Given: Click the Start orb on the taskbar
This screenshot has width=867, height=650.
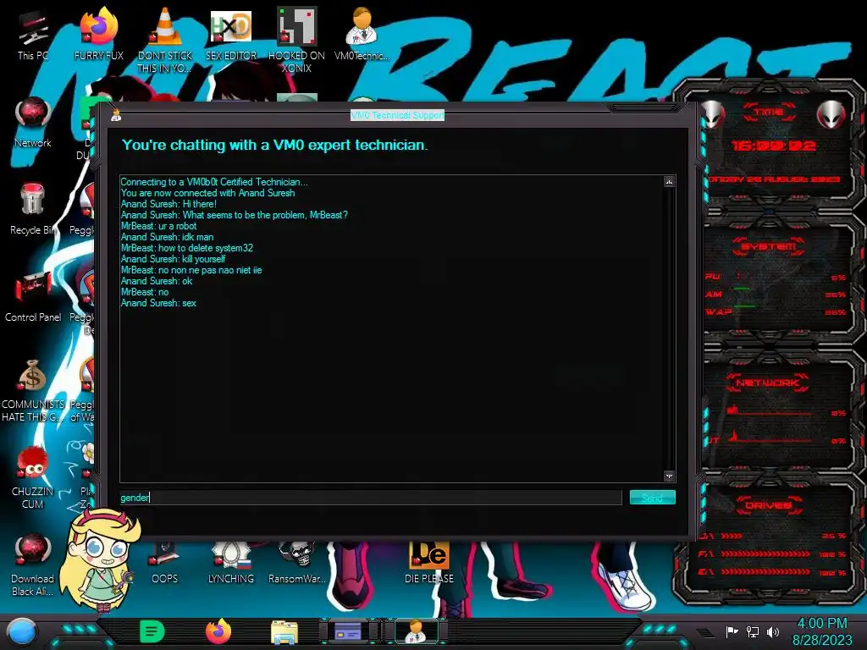Looking at the screenshot, I should coord(21,632).
